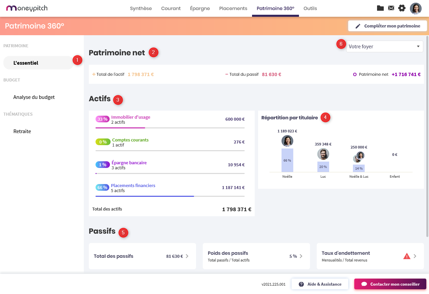This screenshot has height=294, width=429.
Task: Switch to the Placements tab
Action: (x=233, y=8)
